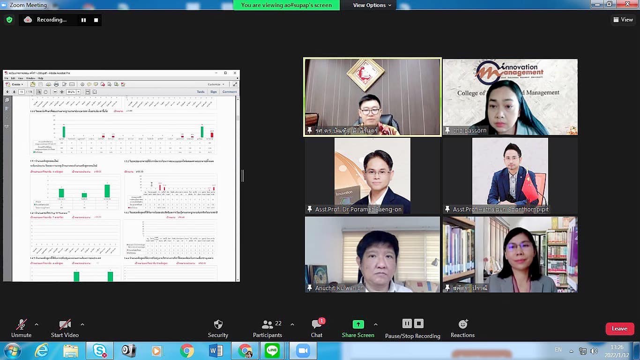Expand video options arrow beside Start Video
Screen dimensions: 640x360
click(x=82, y=324)
